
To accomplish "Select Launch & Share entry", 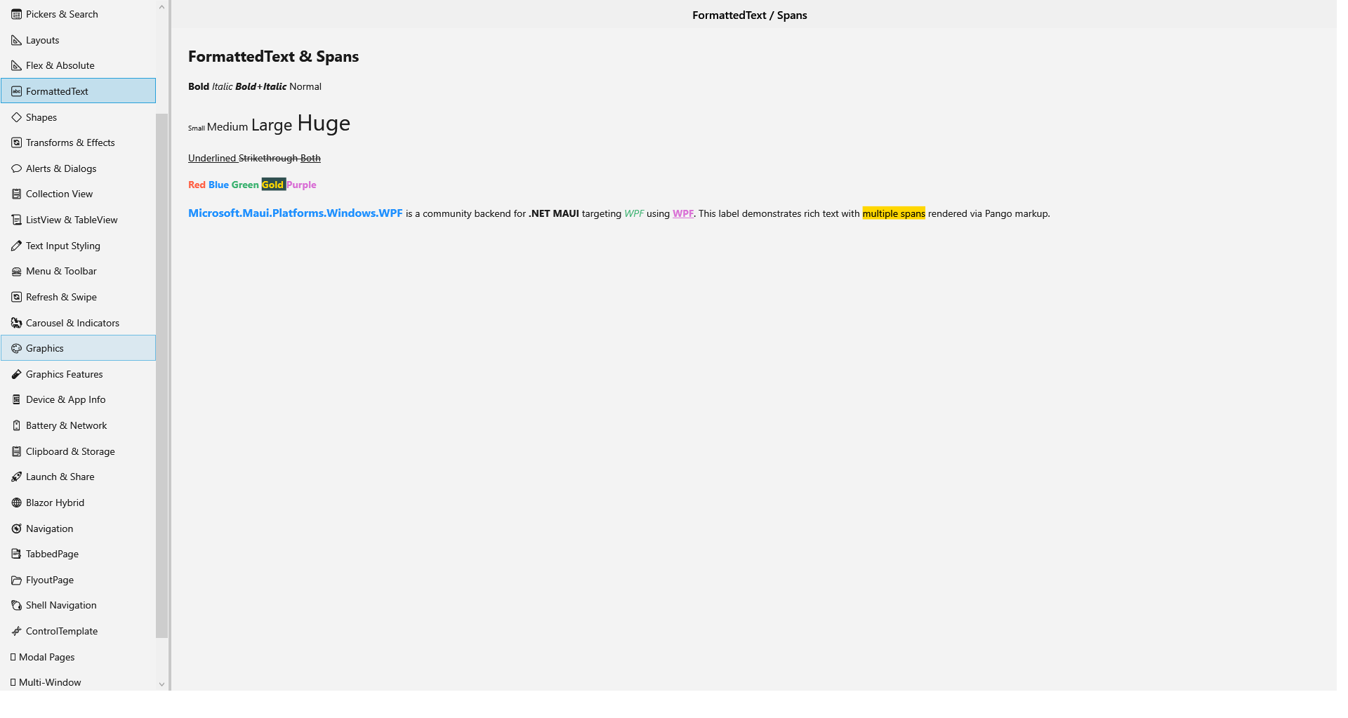I will click(x=78, y=477).
